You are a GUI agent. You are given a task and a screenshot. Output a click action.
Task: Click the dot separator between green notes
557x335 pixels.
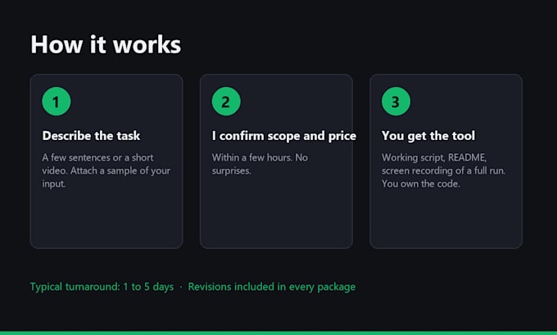(x=181, y=287)
